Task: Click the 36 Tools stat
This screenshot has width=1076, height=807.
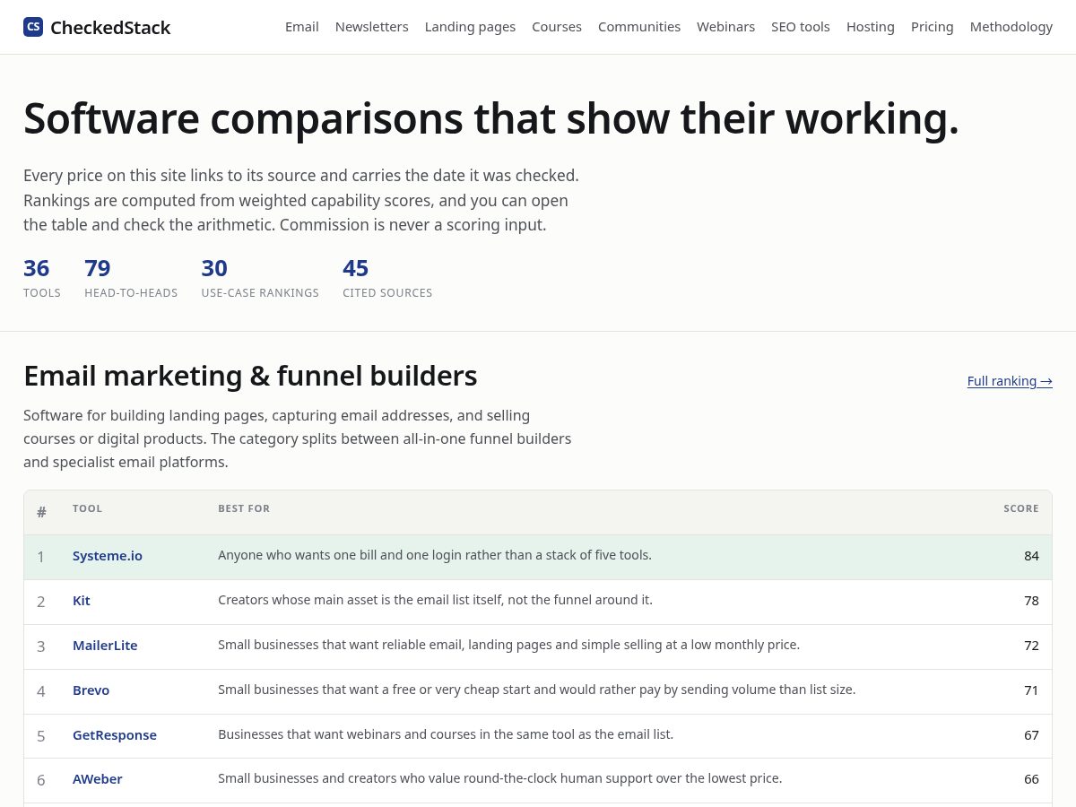Action: [x=42, y=278]
